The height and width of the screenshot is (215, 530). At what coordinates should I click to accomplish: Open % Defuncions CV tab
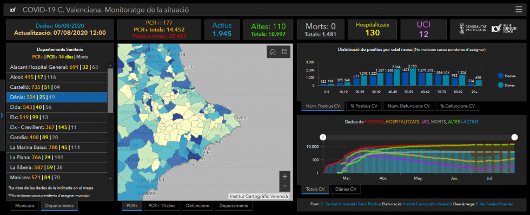pos(458,106)
